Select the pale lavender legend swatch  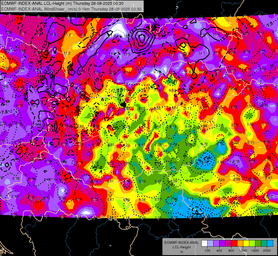(x=210, y=243)
